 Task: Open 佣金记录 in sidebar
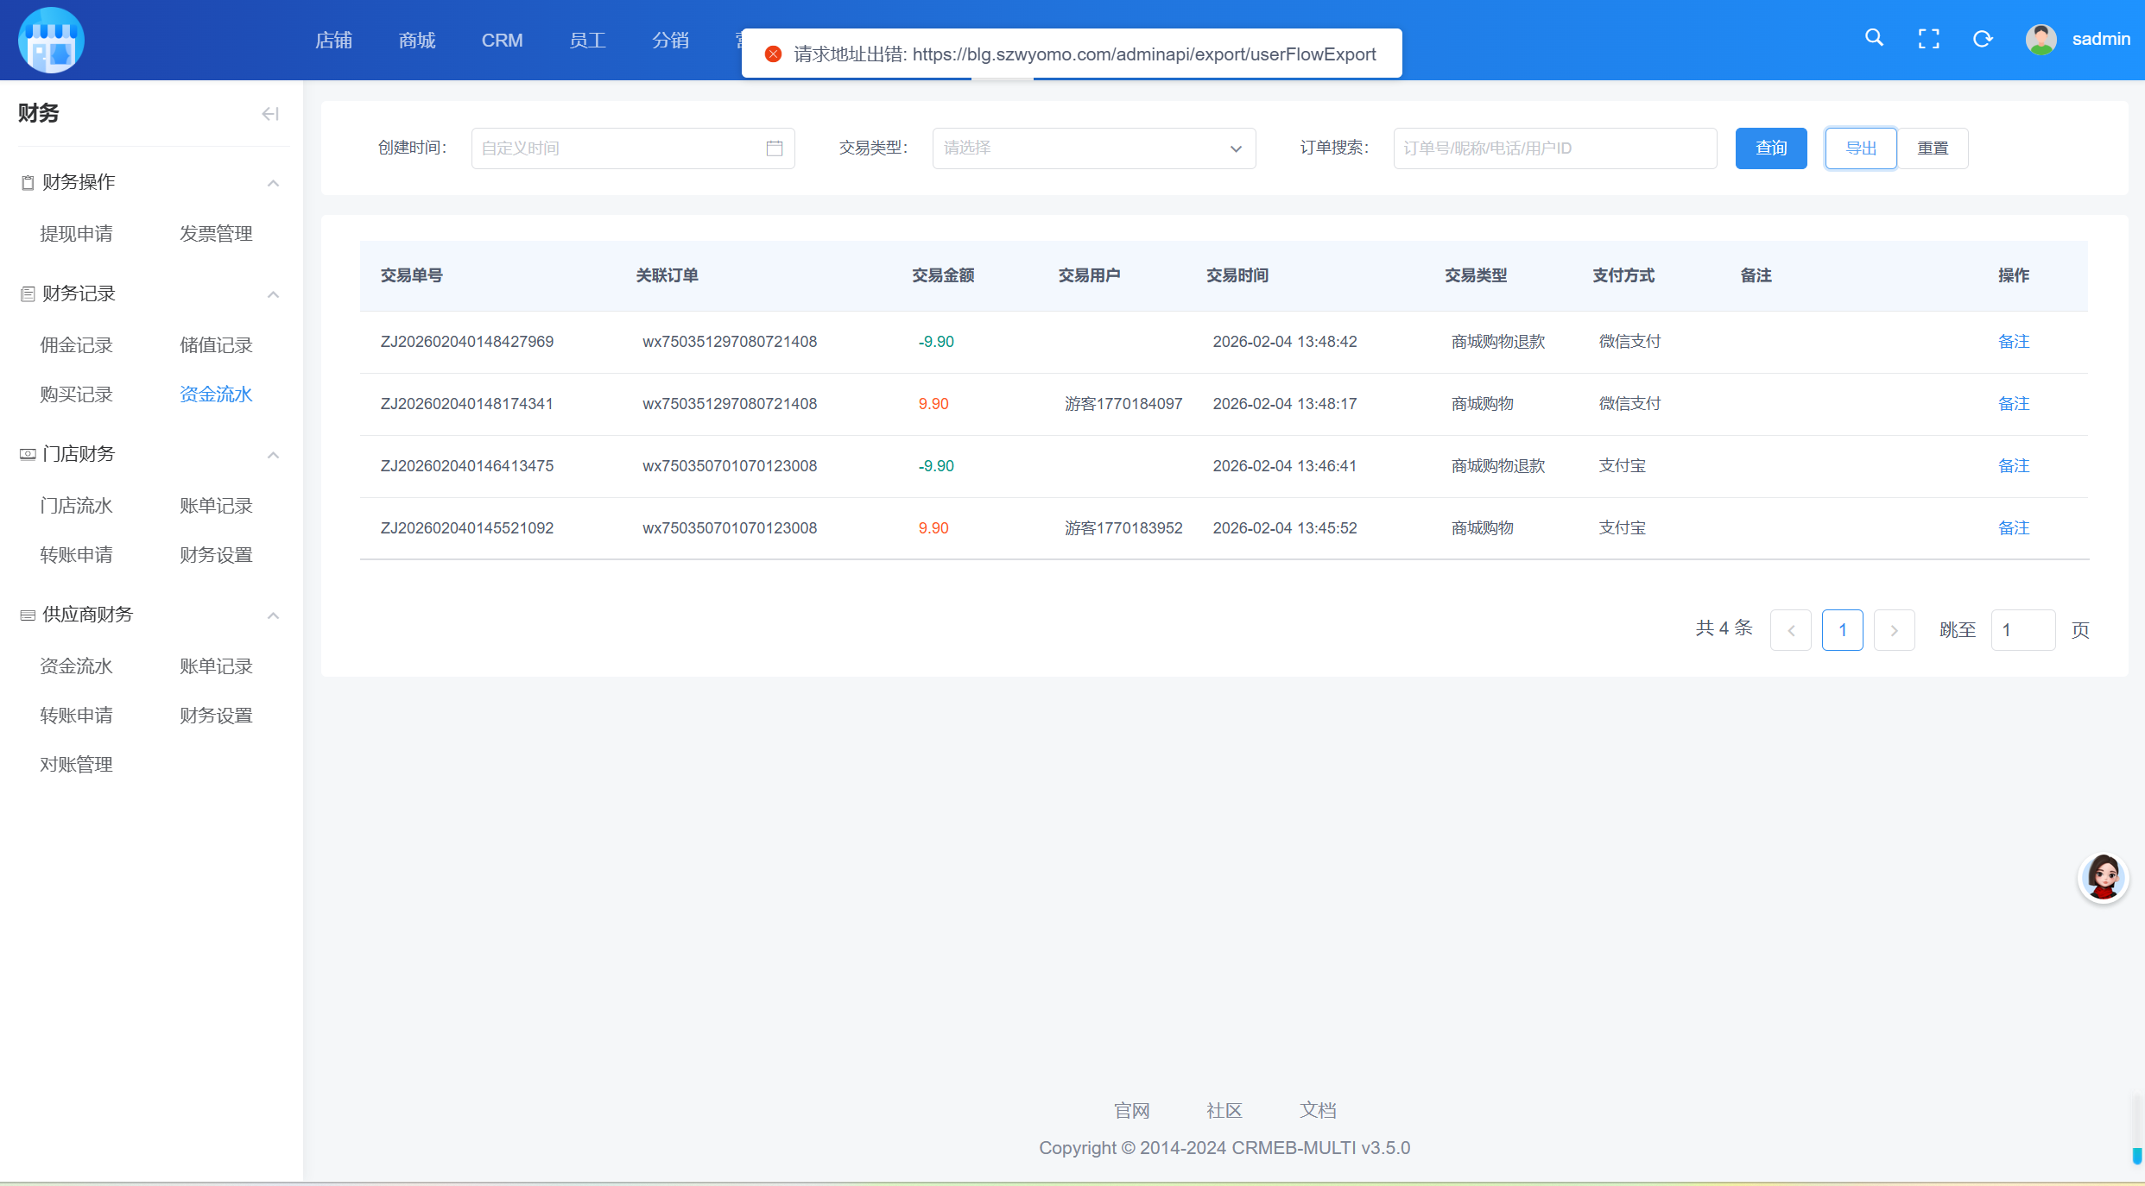click(76, 345)
